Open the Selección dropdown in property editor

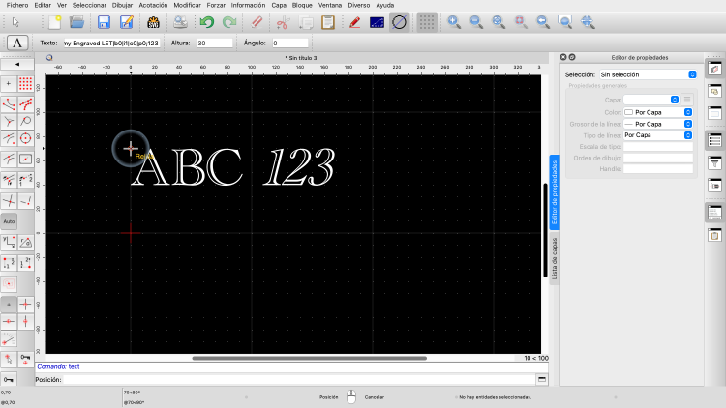coord(648,73)
